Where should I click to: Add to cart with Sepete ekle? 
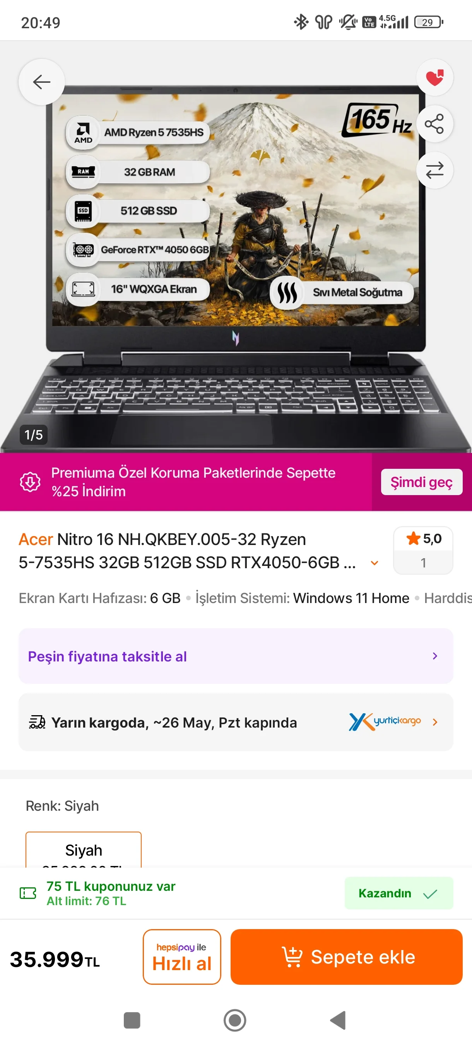click(346, 957)
